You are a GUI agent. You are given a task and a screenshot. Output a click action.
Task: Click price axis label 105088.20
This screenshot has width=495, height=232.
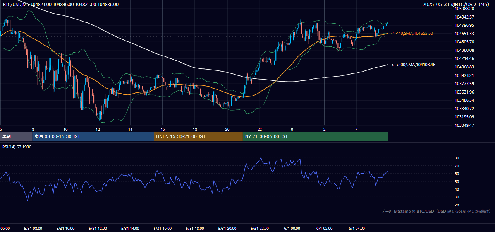(x=465, y=9)
